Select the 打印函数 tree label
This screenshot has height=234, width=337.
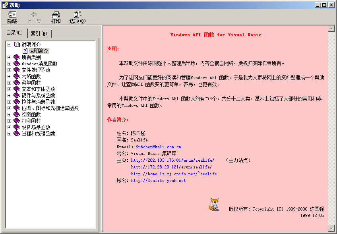pyautogui.click(x=31, y=121)
